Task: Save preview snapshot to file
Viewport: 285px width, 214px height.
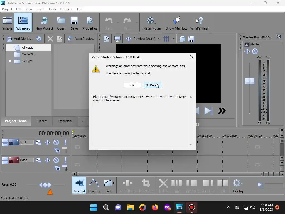Action: click(x=191, y=38)
